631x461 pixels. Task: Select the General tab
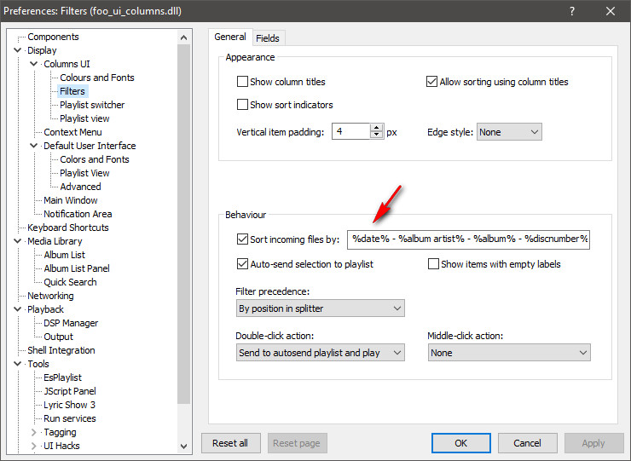click(230, 37)
